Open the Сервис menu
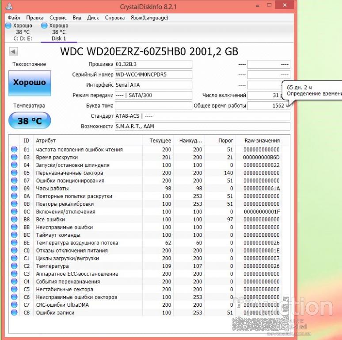This screenshot has height=340, width=342. click(x=58, y=18)
